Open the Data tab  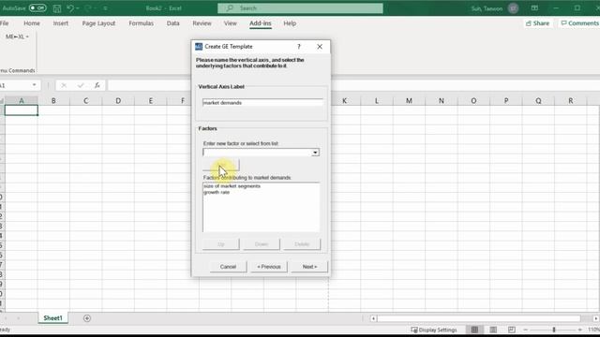click(x=172, y=23)
